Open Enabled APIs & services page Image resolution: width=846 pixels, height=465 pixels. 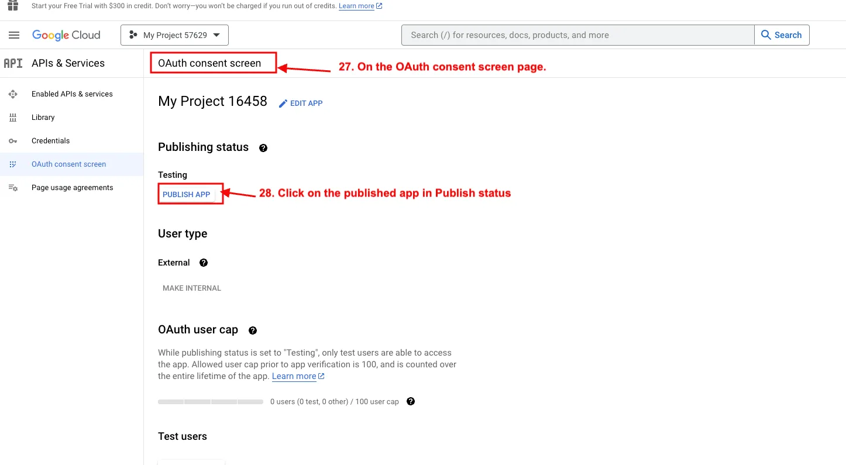point(72,94)
